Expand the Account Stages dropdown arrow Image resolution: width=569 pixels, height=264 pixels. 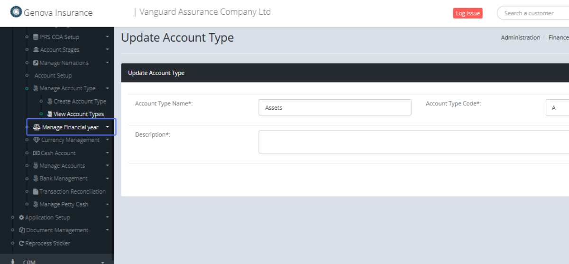(x=108, y=50)
